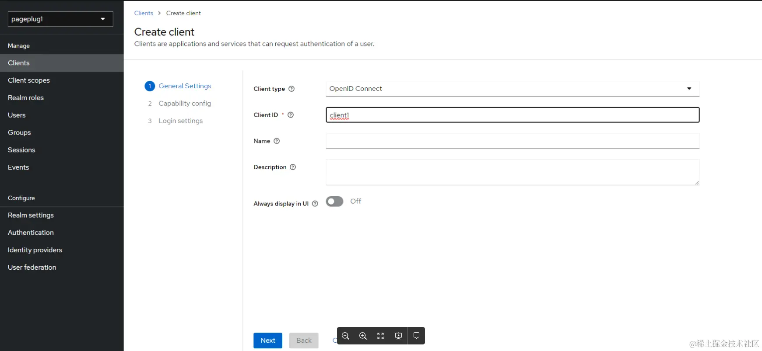Open Client scopes in the sidebar
This screenshot has height=351, width=762.
29,80
